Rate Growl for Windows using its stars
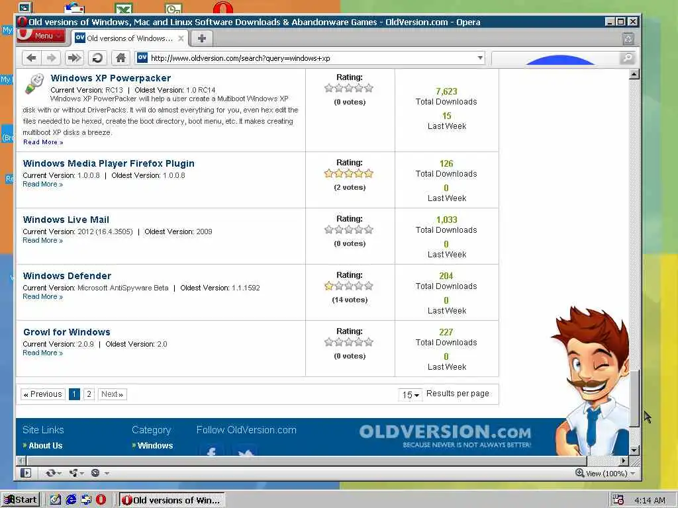 tap(348, 342)
